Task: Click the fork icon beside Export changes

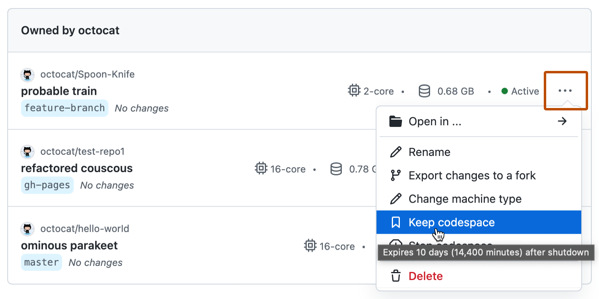Action: (x=396, y=175)
